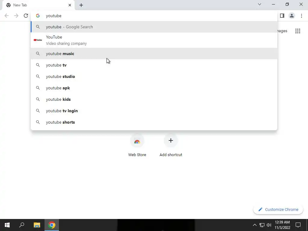Pick the 'youtube music' suggestion

(154, 54)
